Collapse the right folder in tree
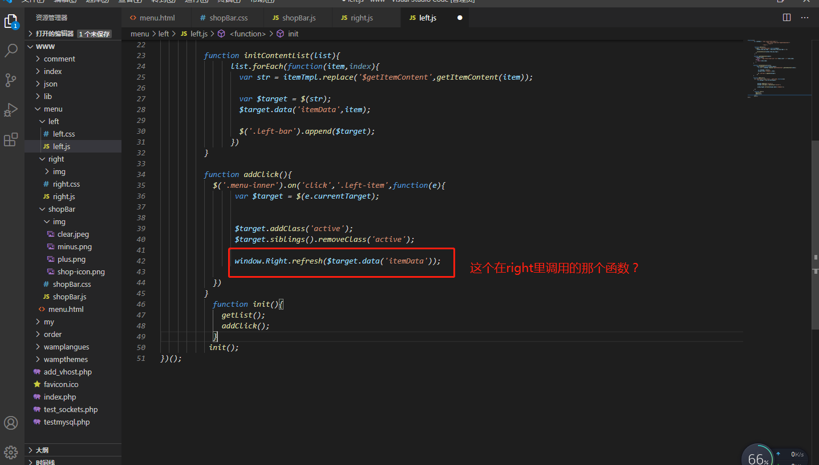Viewport: 819px width, 465px height. (x=73, y=159)
